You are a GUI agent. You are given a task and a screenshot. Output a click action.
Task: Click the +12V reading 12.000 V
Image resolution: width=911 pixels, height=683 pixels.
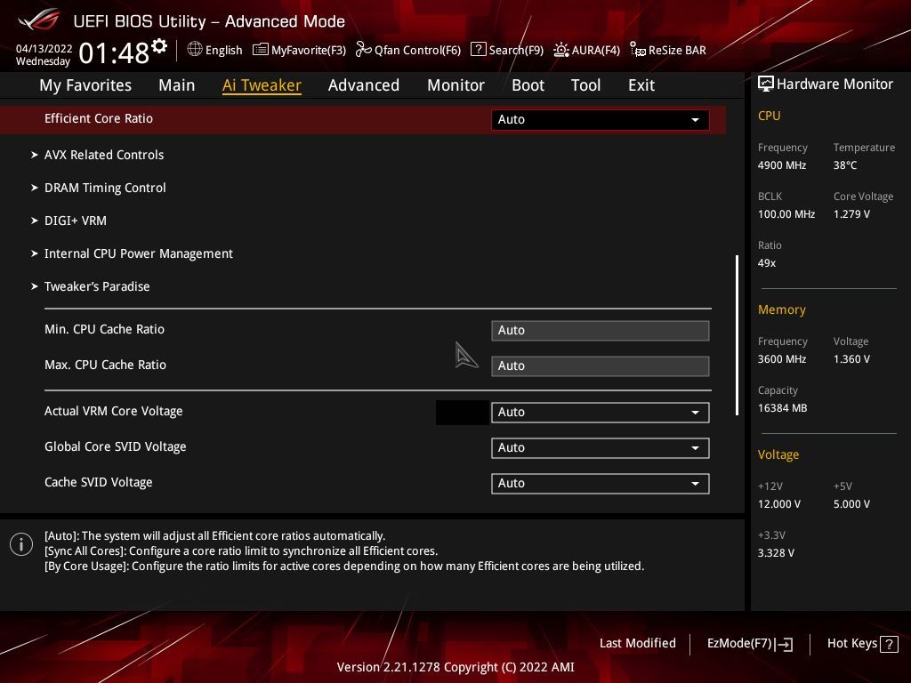tap(778, 504)
